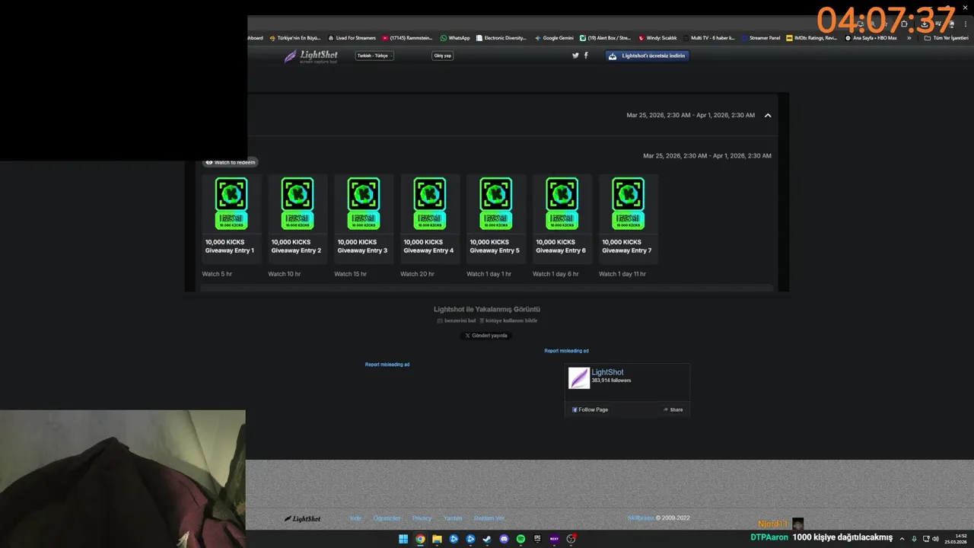The image size is (974, 548).
Task: Open the footer Yardım link
Action: point(453,518)
